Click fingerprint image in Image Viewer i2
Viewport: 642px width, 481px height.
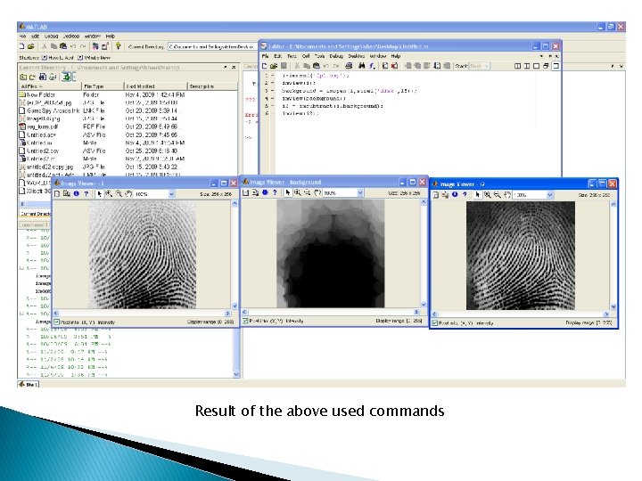click(521, 256)
